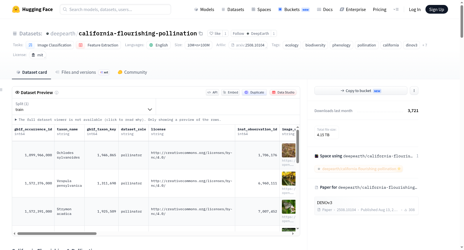View the Pricing page
The height and width of the screenshot is (250, 464).
coord(380,9)
